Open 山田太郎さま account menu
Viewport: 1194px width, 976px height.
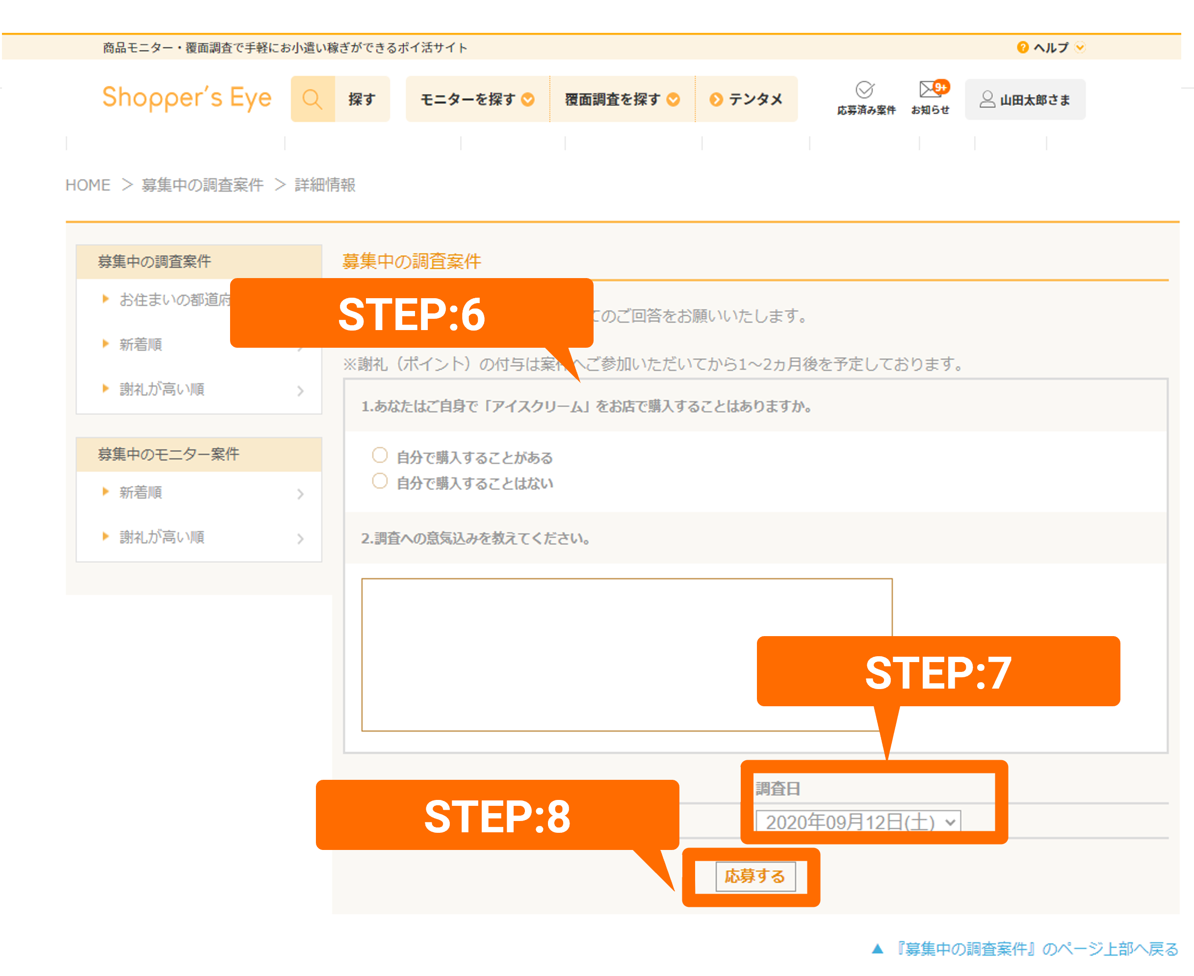[x=1025, y=100]
